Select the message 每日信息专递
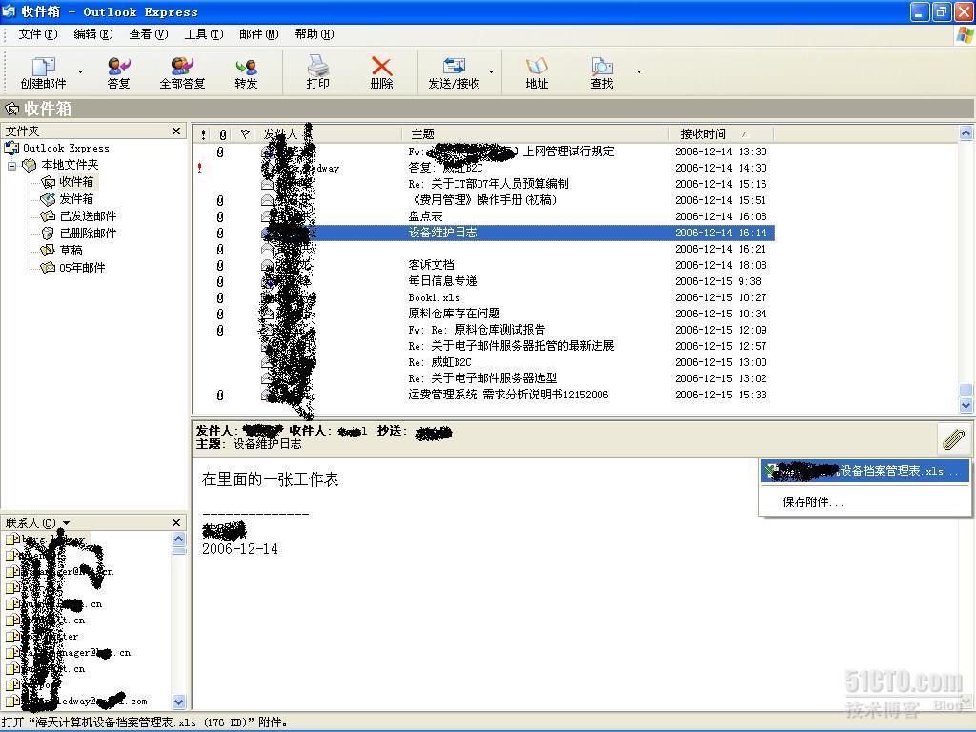Viewport: 976px width, 732px height. coord(483,281)
